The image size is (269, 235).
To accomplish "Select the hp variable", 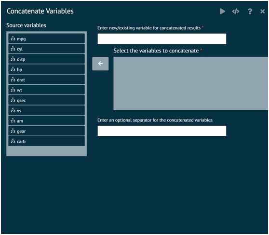I will pyautogui.click(x=46, y=69).
